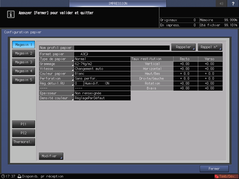Select the Thermorel. tray button
This screenshot has width=239, height=179.
[24, 142]
